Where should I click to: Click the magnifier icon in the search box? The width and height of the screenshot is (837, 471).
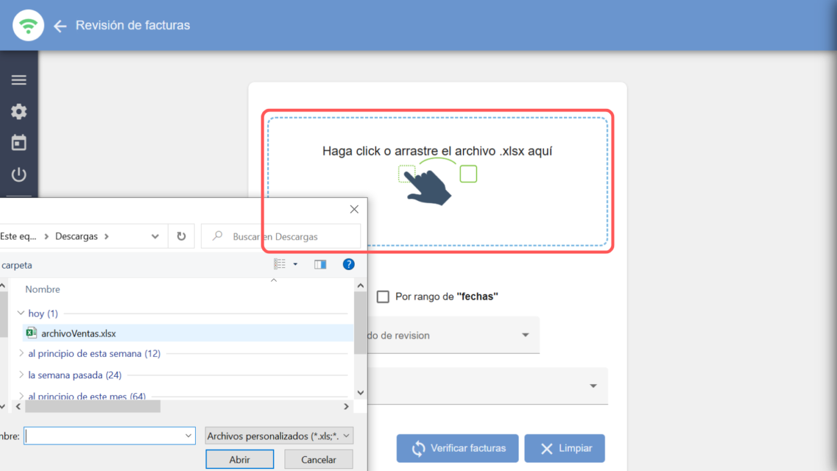218,236
